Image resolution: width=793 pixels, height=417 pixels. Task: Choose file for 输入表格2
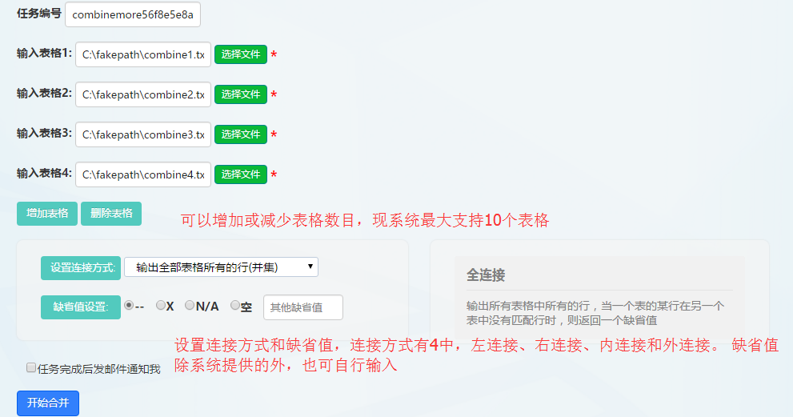pyautogui.click(x=241, y=94)
